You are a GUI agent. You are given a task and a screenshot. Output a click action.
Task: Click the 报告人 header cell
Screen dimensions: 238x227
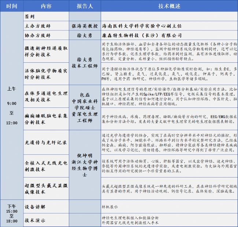(x=85, y=6)
